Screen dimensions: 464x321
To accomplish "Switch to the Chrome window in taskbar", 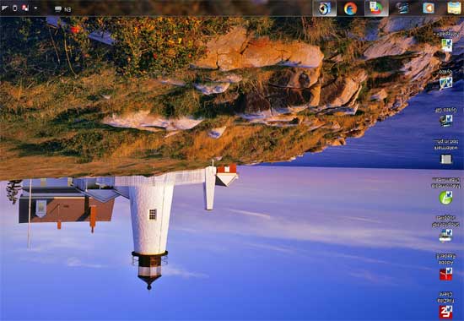I will coord(376,8).
